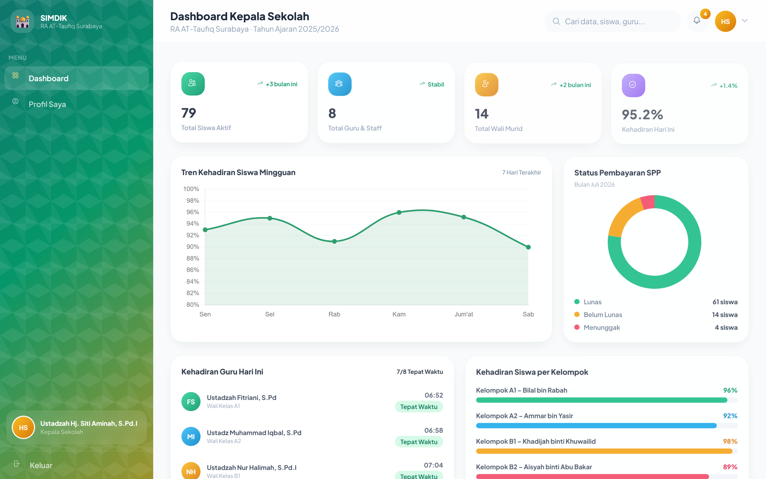Click the 79 Total Siswa Aktif value

click(x=189, y=113)
